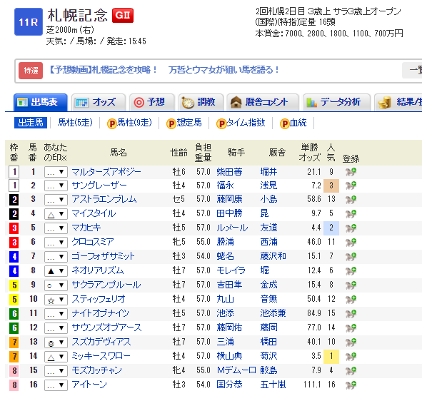Open stable page for 藤沢和
422x396 pixels.
(x=273, y=256)
